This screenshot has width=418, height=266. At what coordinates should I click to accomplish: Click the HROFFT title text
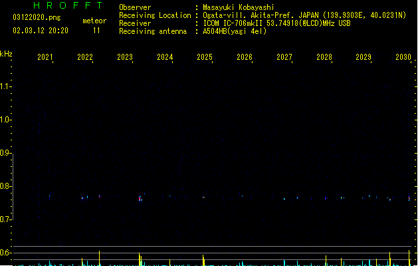[x=68, y=5]
